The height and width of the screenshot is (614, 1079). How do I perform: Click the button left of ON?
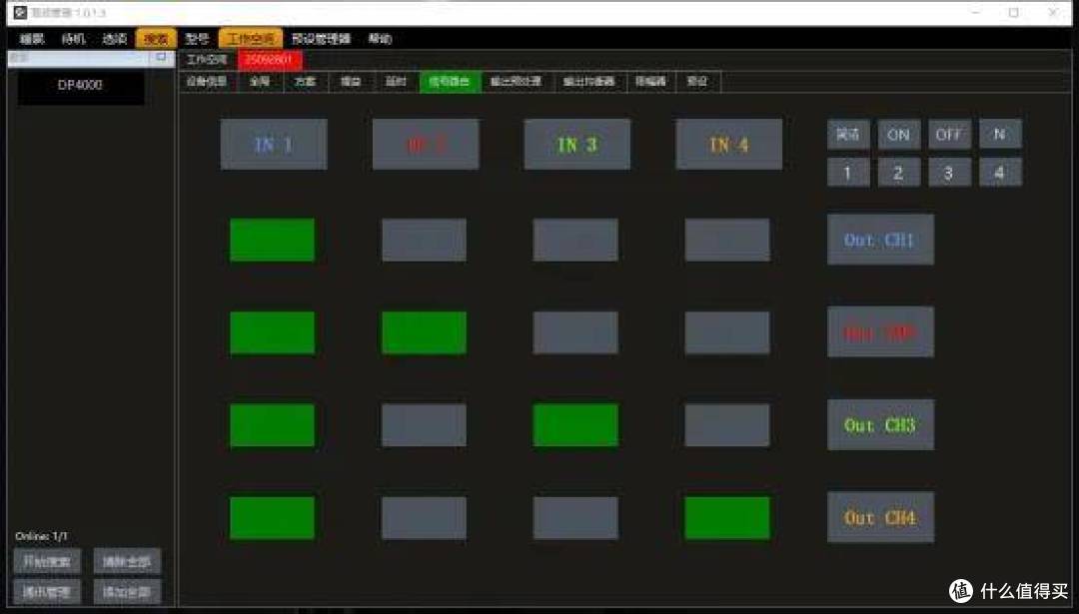click(x=848, y=135)
